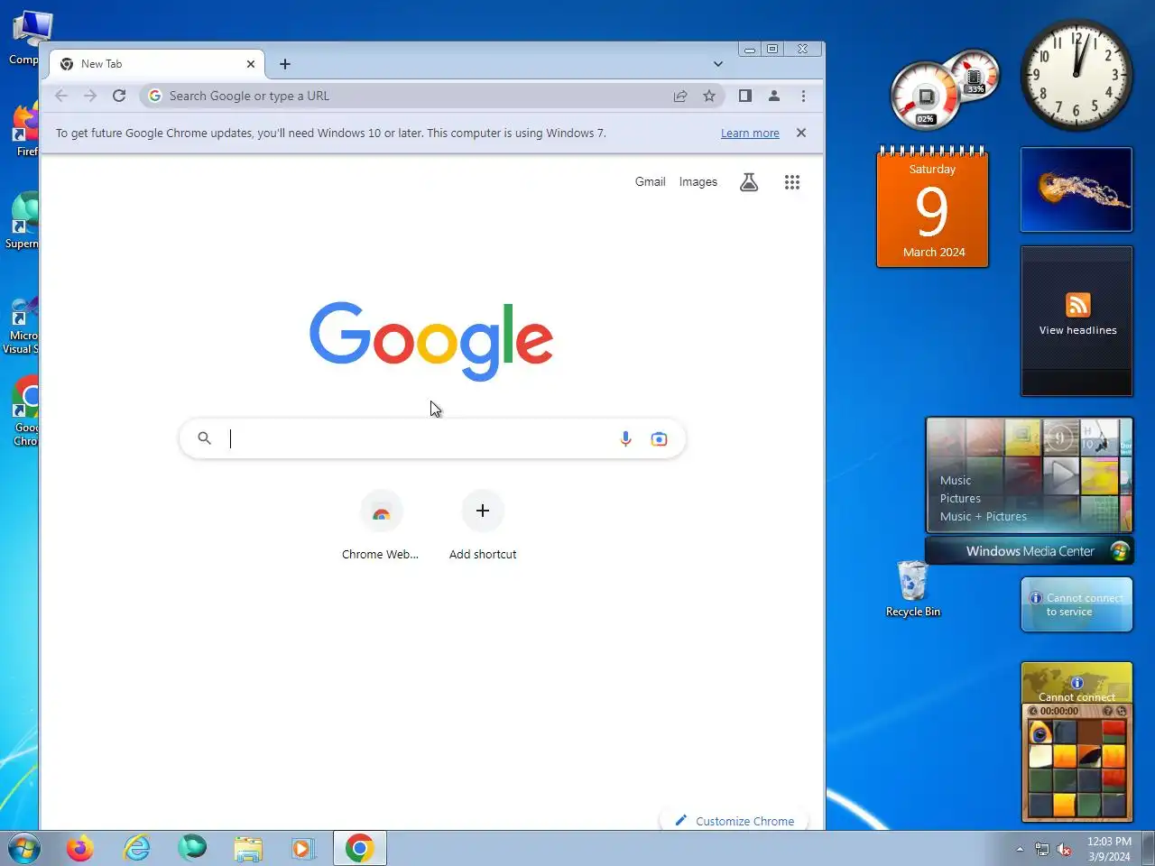The image size is (1155, 866).
Task: Open the taskbar clock showing 12:03 PM
Action: pos(1109,849)
